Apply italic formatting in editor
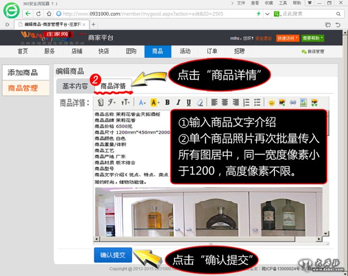This screenshot has height=276, width=348. pyautogui.click(x=178, y=102)
